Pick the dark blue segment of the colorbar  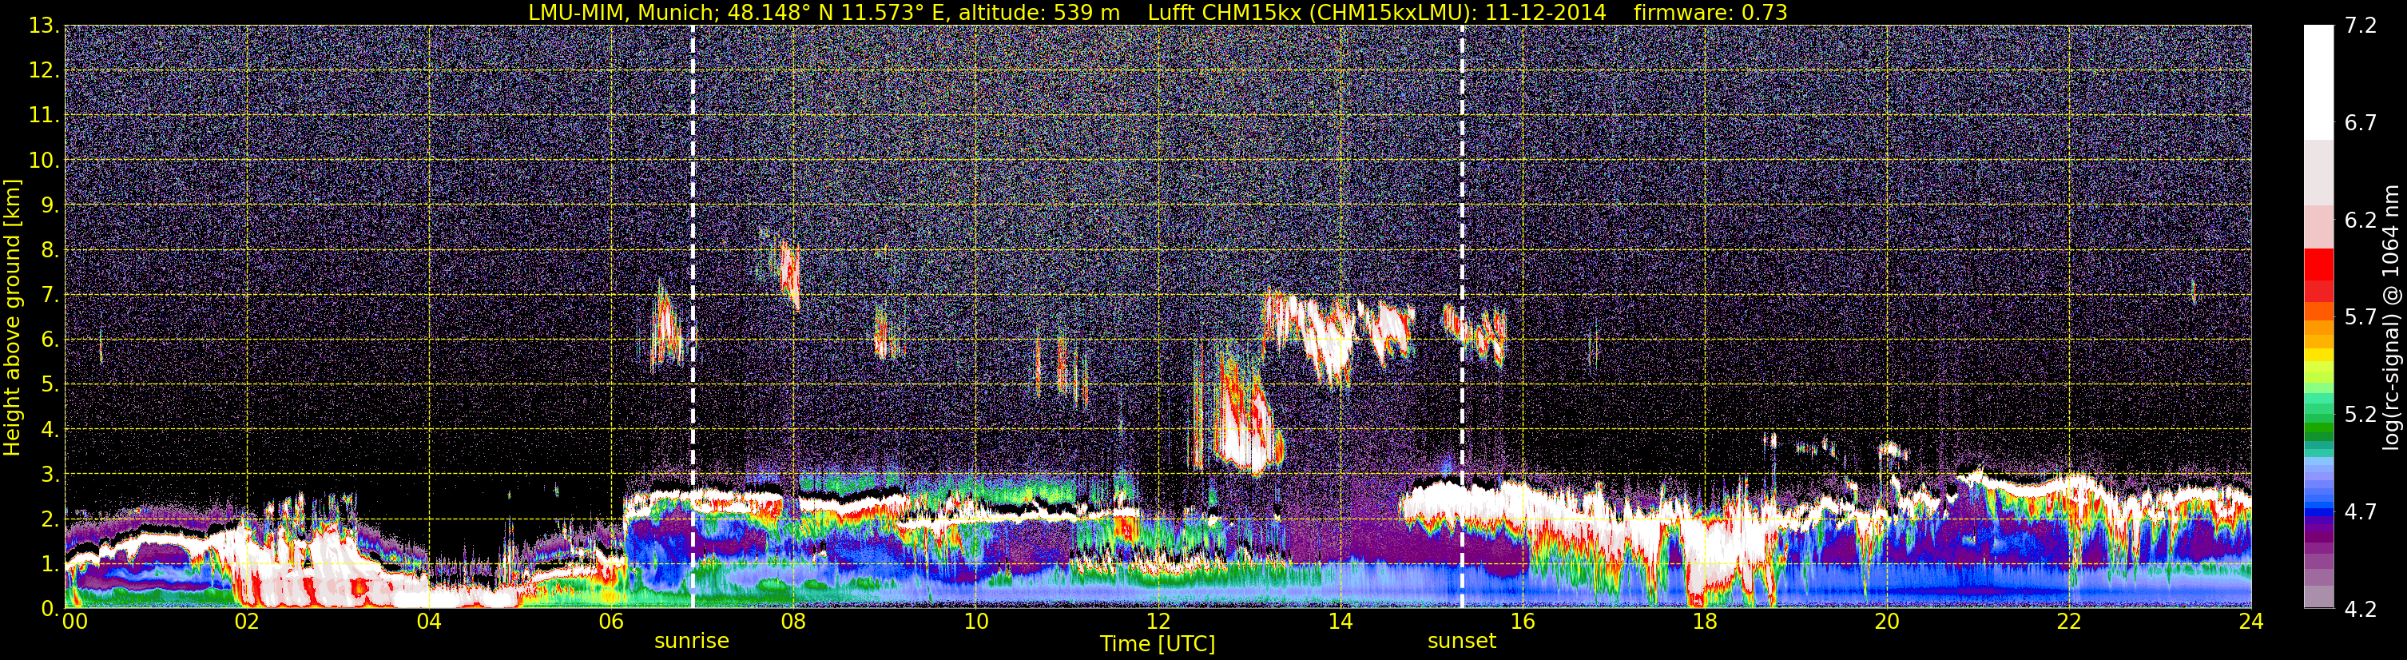[2318, 511]
